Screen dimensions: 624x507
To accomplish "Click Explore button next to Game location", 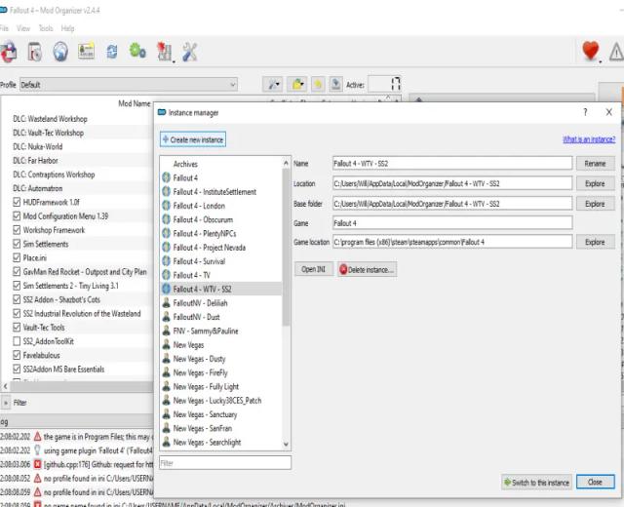I will point(596,242).
